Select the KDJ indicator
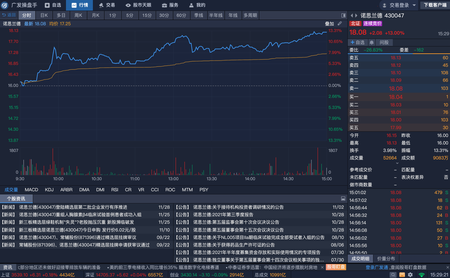This screenshot has height=278, width=450. pos(49,190)
